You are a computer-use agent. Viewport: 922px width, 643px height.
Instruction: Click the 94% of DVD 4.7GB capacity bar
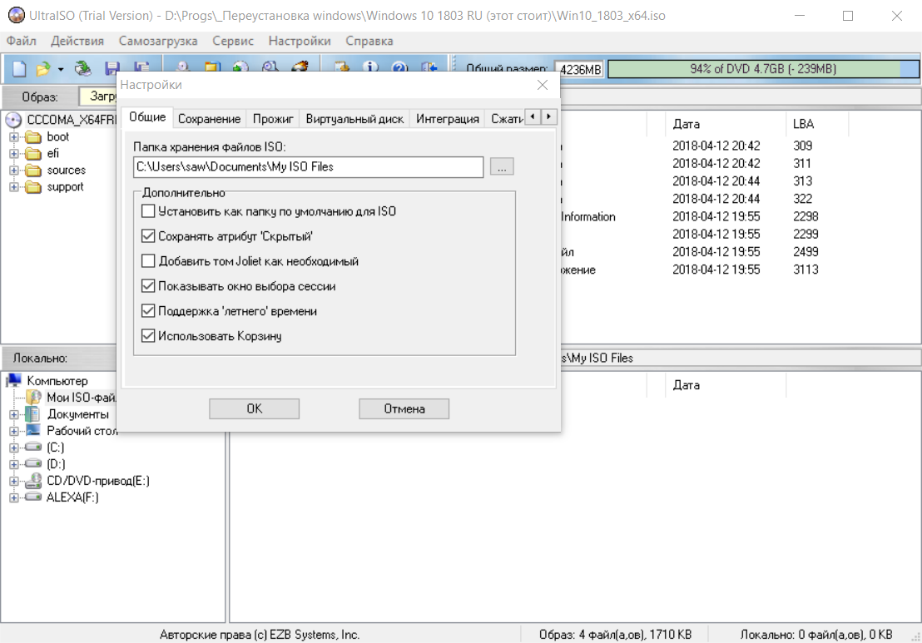(x=763, y=69)
